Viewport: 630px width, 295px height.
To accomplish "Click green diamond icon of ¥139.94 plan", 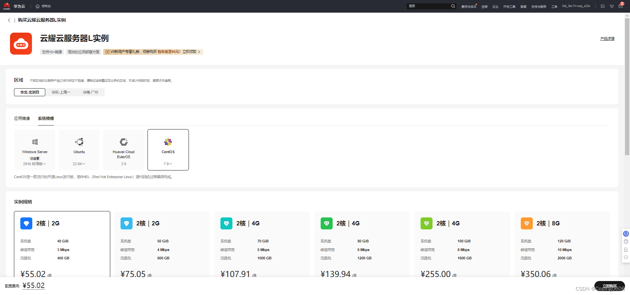I will pos(327,223).
